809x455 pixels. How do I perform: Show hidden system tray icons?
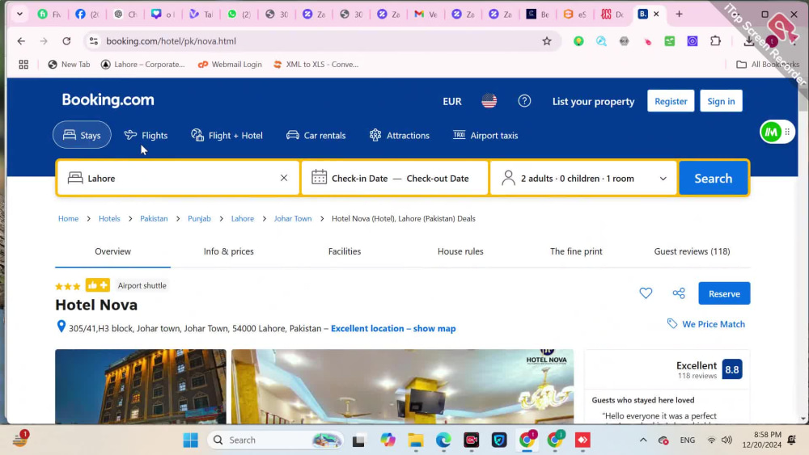pos(643,440)
